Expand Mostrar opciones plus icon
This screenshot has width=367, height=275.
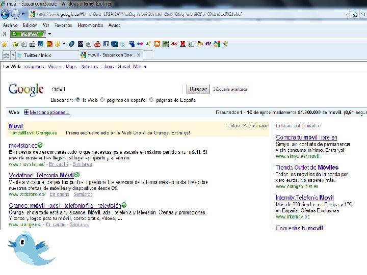[26, 112]
